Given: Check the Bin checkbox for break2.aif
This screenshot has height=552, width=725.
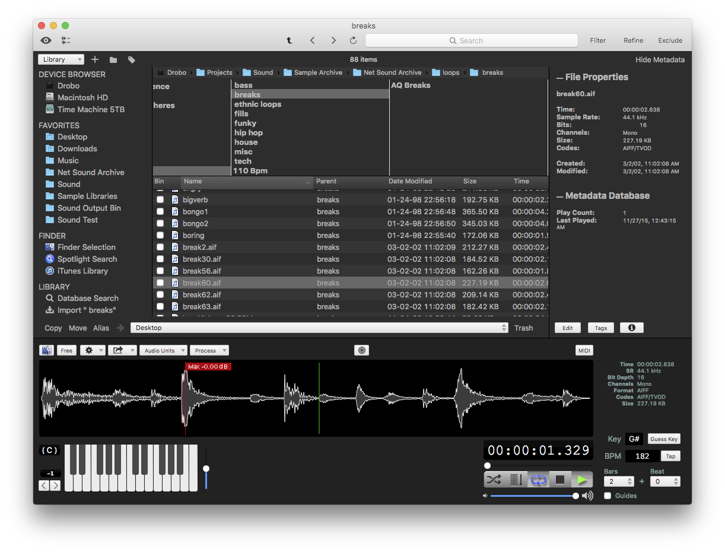Looking at the screenshot, I should point(160,248).
